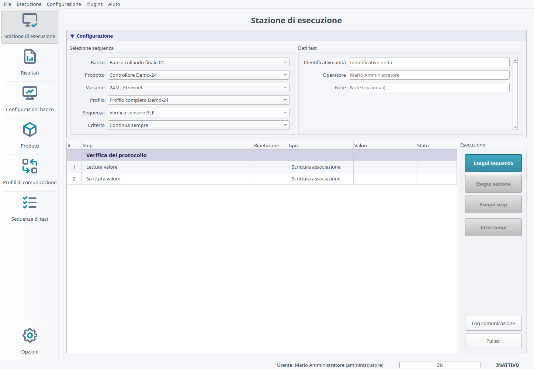Viewport: 534px width, 369px height.
Task: Expand the Profilo dropdown
Action: (198, 100)
